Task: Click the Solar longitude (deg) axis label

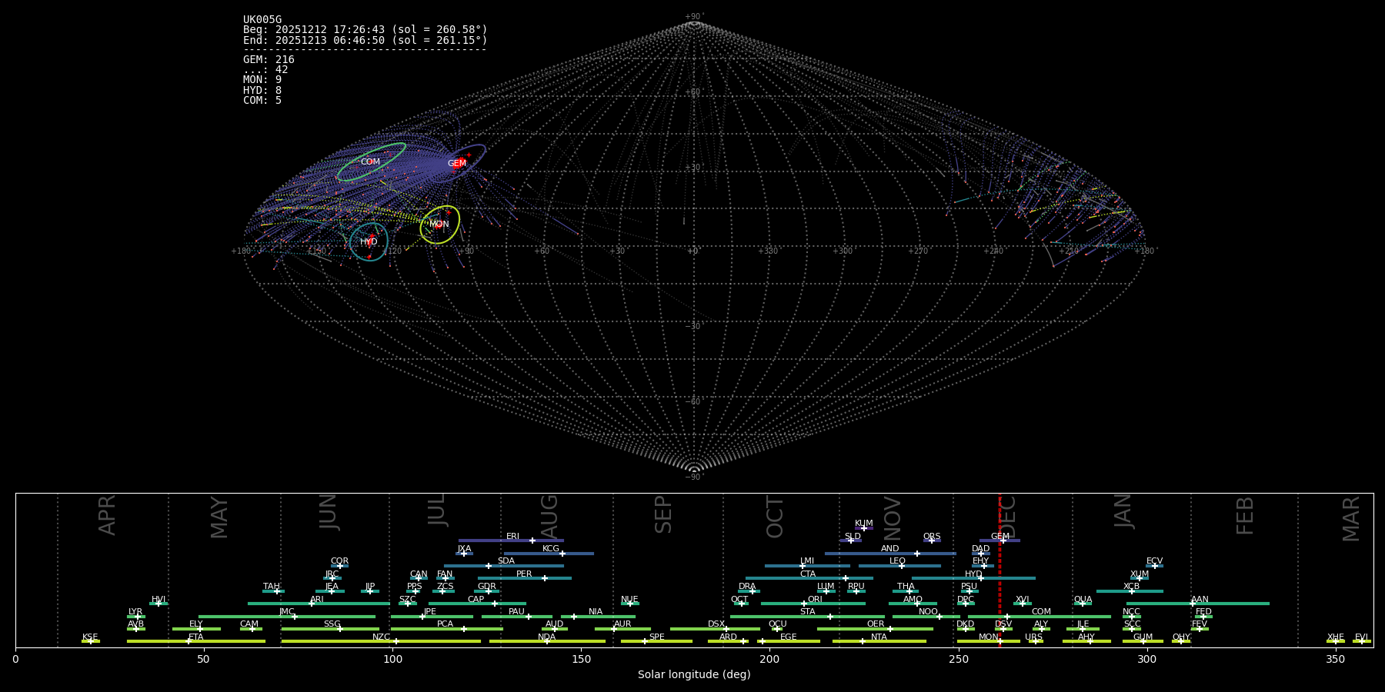Action: pyautogui.click(x=694, y=675)
